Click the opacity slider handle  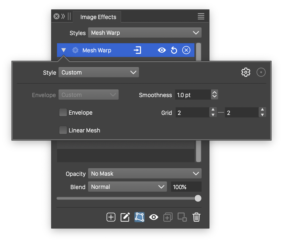[198, 198]
